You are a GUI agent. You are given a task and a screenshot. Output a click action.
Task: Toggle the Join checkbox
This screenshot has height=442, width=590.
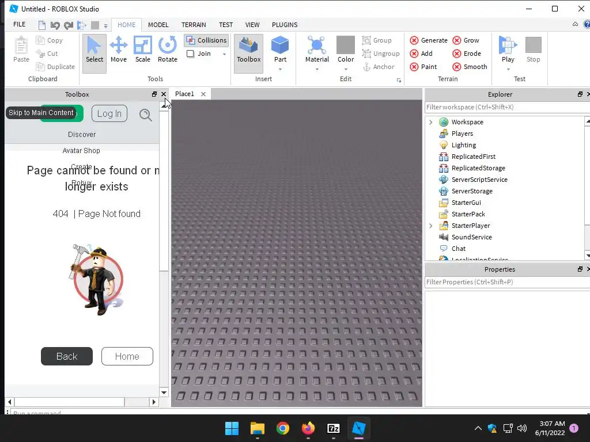click(190, 54)
